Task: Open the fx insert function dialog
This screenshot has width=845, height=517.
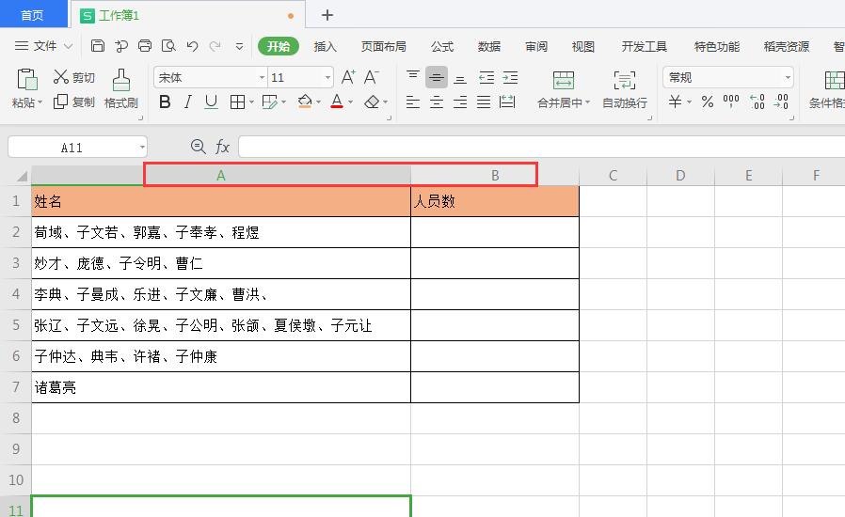Action: click(222, 147)
